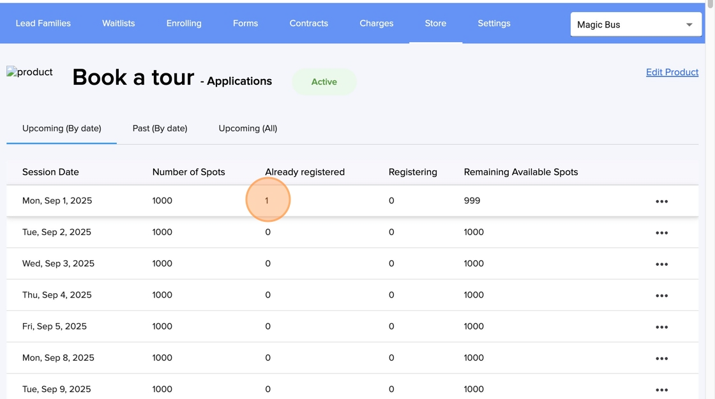Image resolution: width=715 pixels, height=399 pixels.
Task: Open the Contracts section
Action: tap(309, 23)
